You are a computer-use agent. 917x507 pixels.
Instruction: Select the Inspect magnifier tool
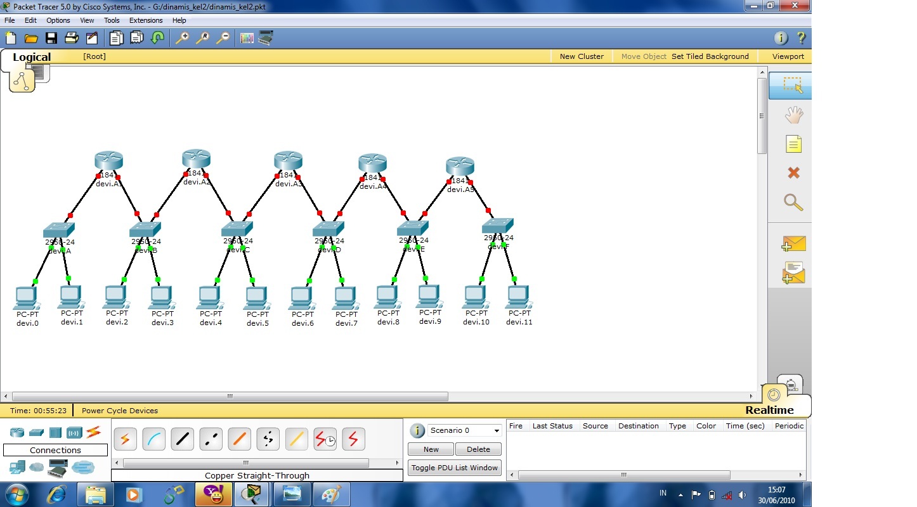[x=793, y=203]
